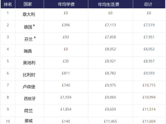Screen dimensions: 166x124
Task: Click the 比利时 country cell
Action: [x=29, y=75]
